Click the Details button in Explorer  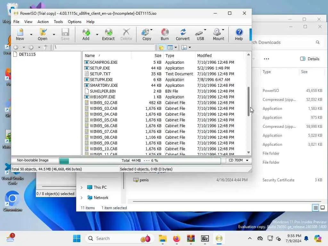click(310, 59)
